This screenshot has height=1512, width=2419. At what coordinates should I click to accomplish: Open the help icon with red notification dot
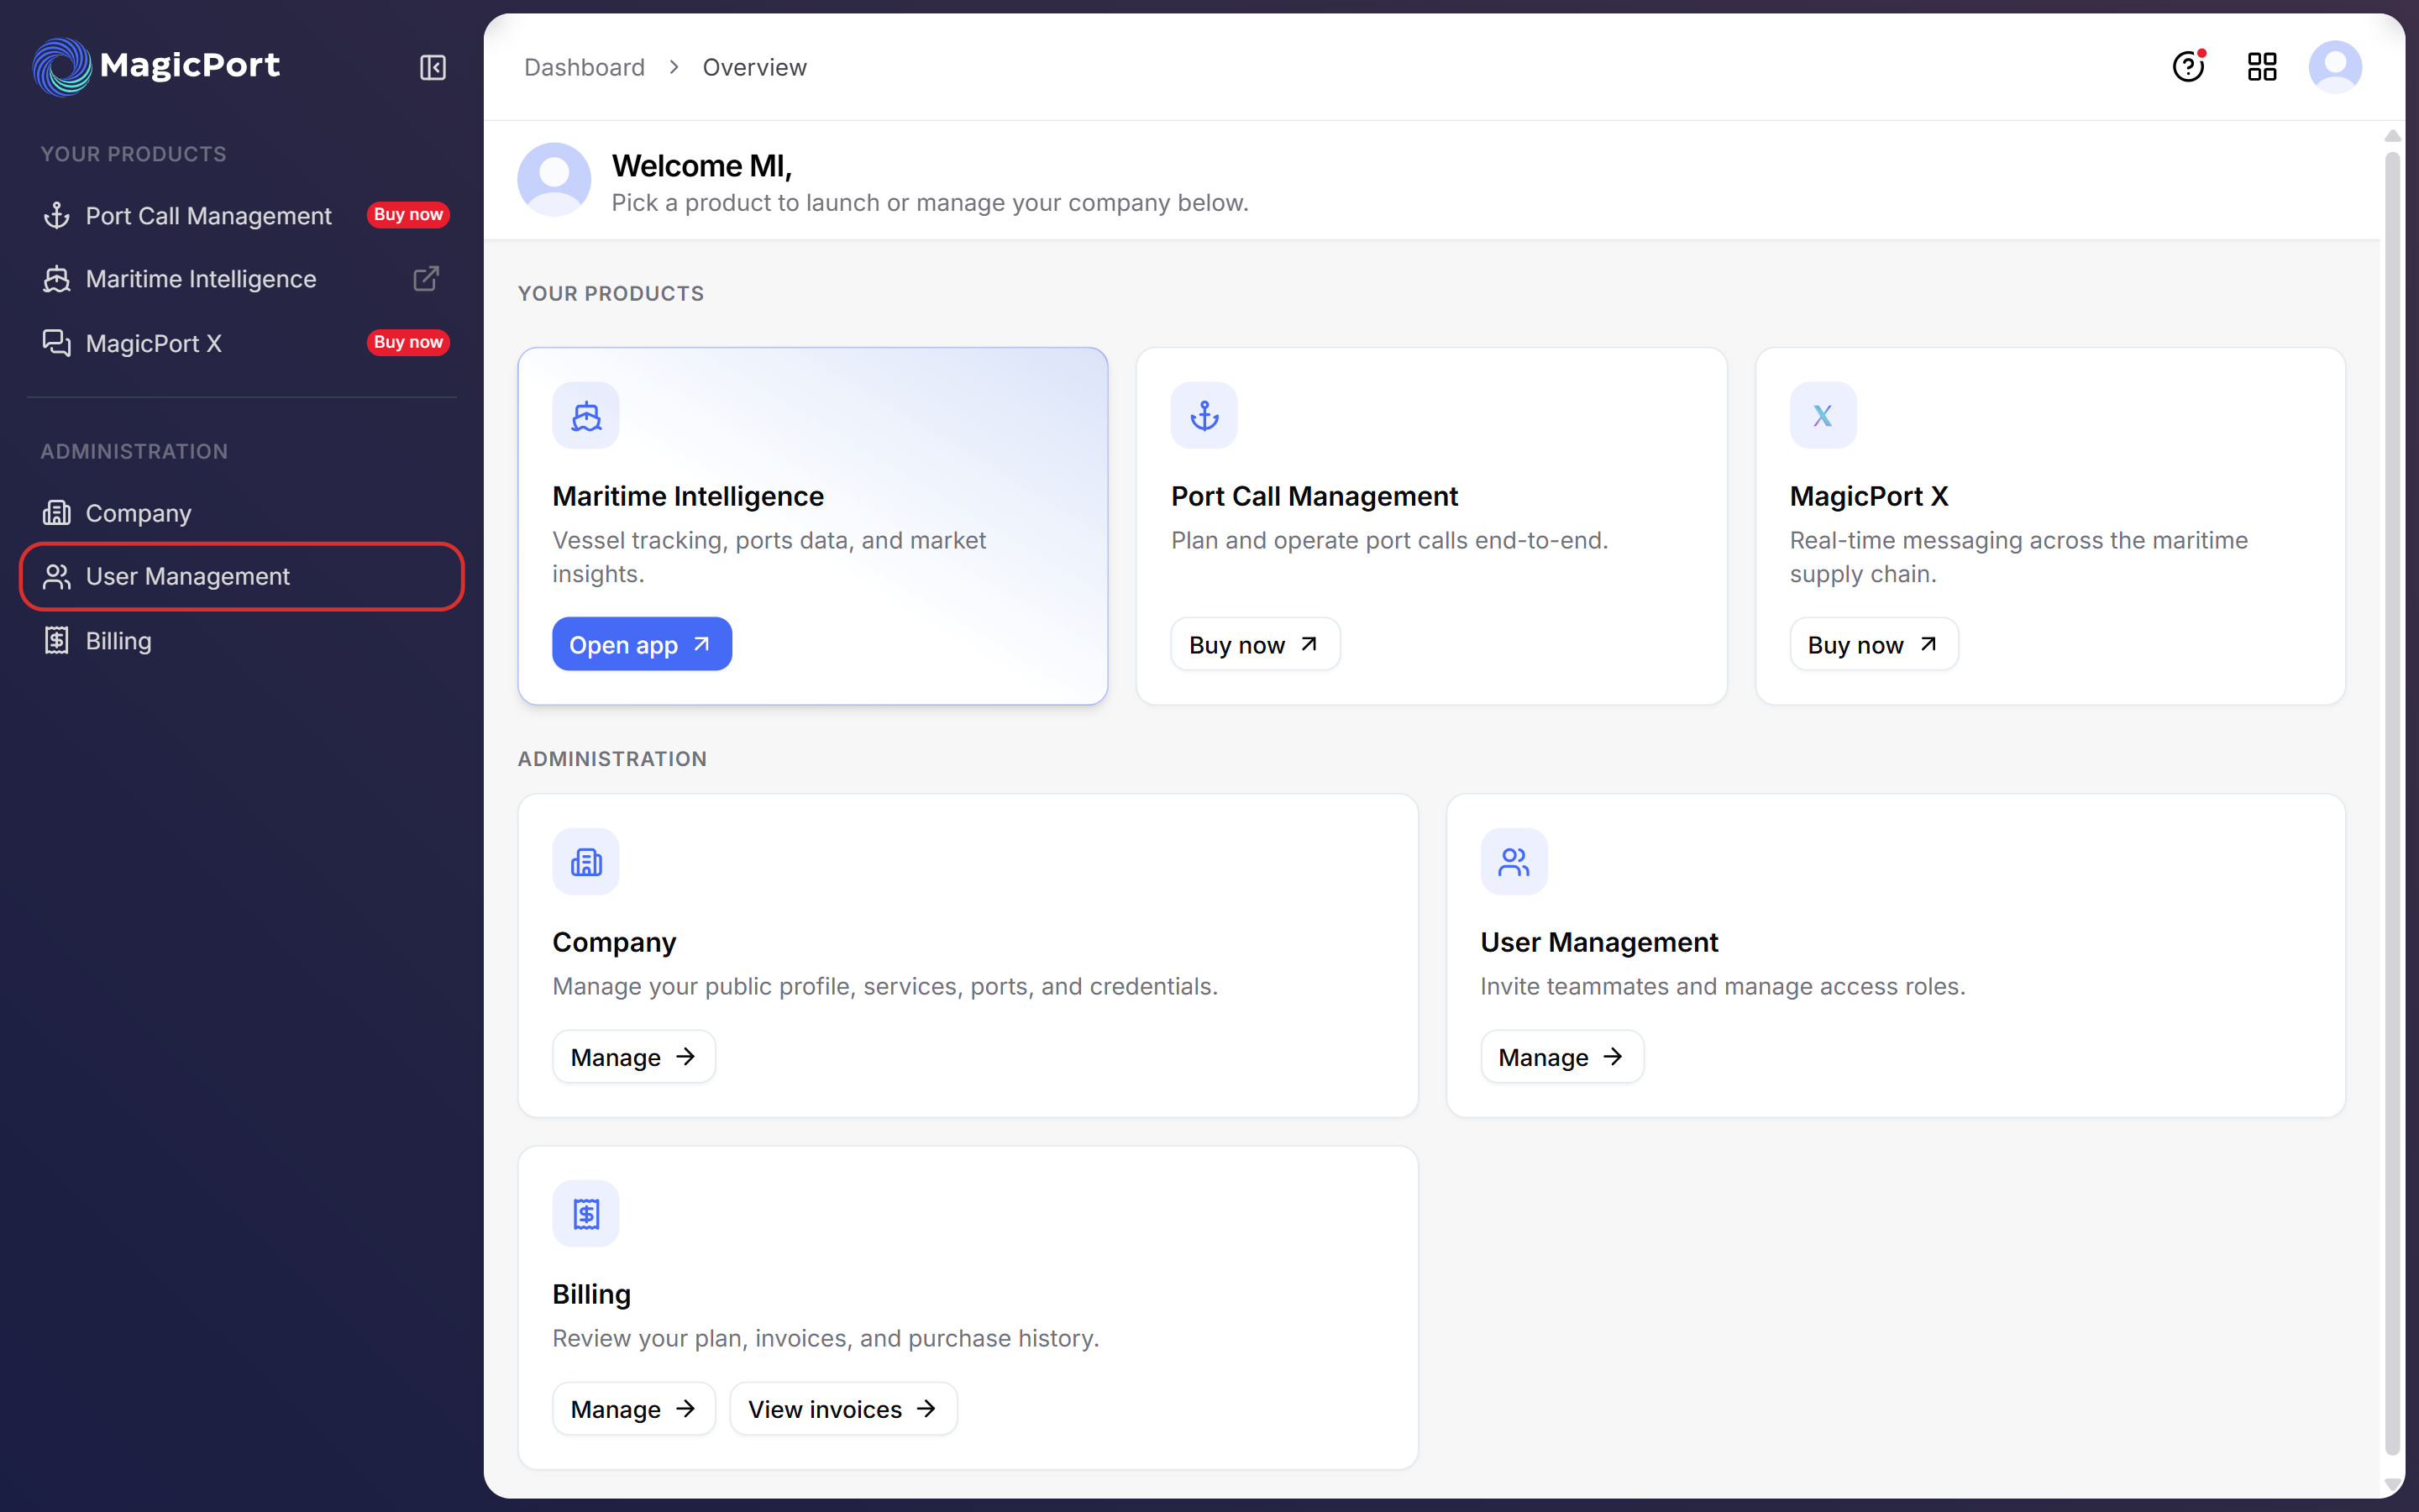[2188, 67]
